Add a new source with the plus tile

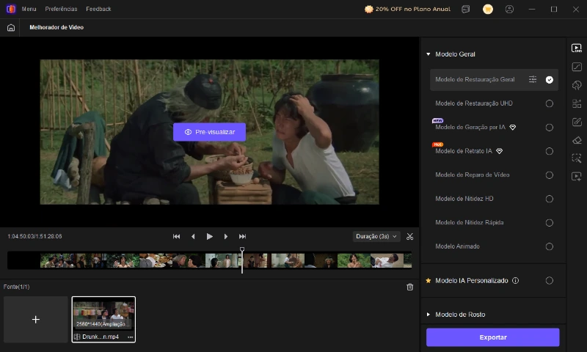point(35,320)
